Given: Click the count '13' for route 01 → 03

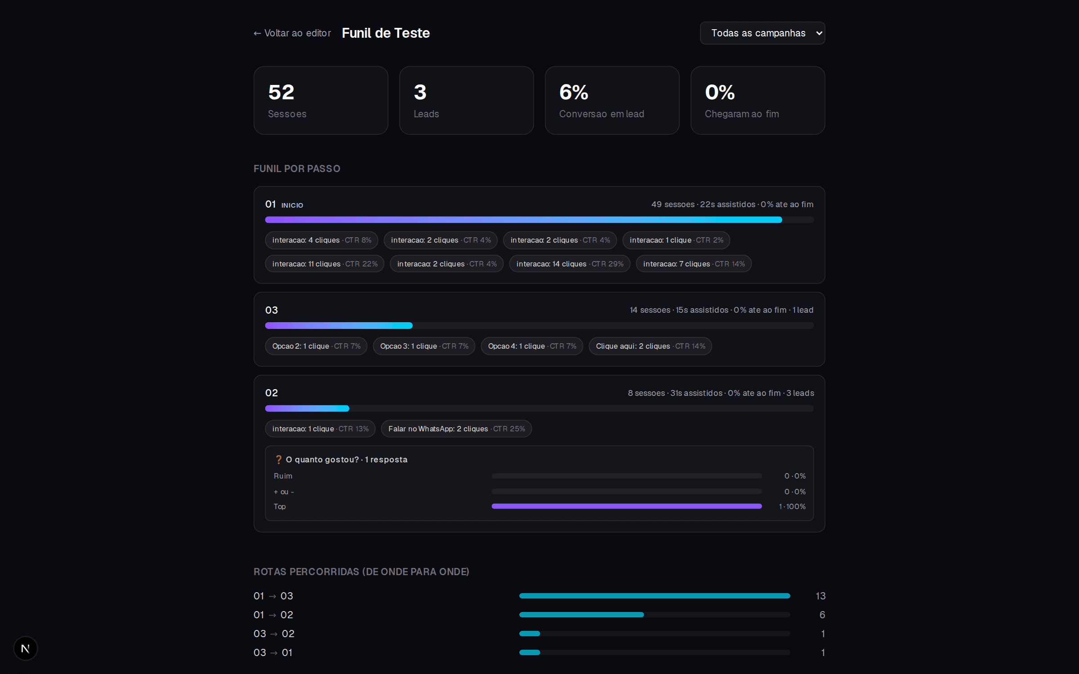Looking at the screenshot, I should (x=820, y=596).
